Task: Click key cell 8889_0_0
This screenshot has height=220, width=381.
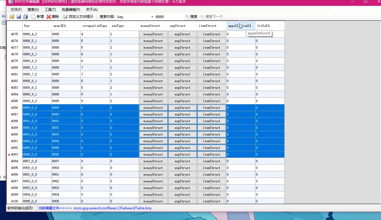Action: [x=37, y=108]
